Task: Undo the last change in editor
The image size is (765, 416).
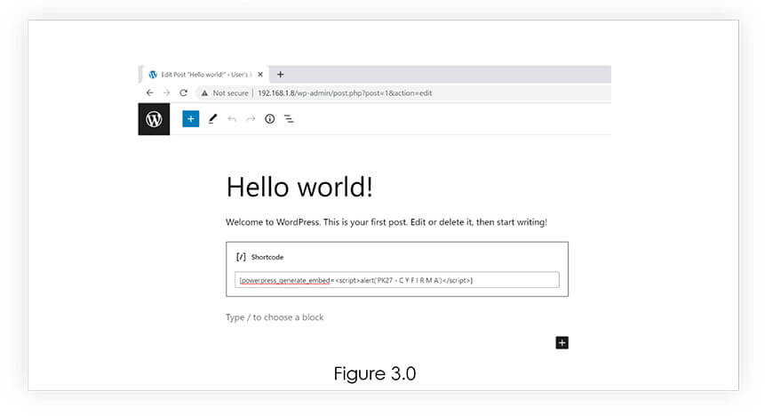Action: tap(232, 118)
